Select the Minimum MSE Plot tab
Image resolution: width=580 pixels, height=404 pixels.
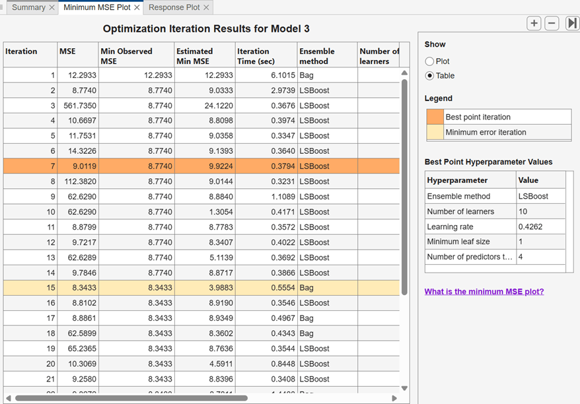tap(97, 7)
